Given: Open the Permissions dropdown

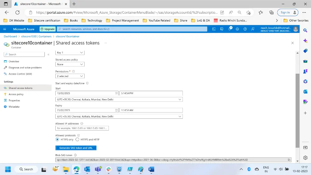Looking at the screenshot, I should pos(70,76).
